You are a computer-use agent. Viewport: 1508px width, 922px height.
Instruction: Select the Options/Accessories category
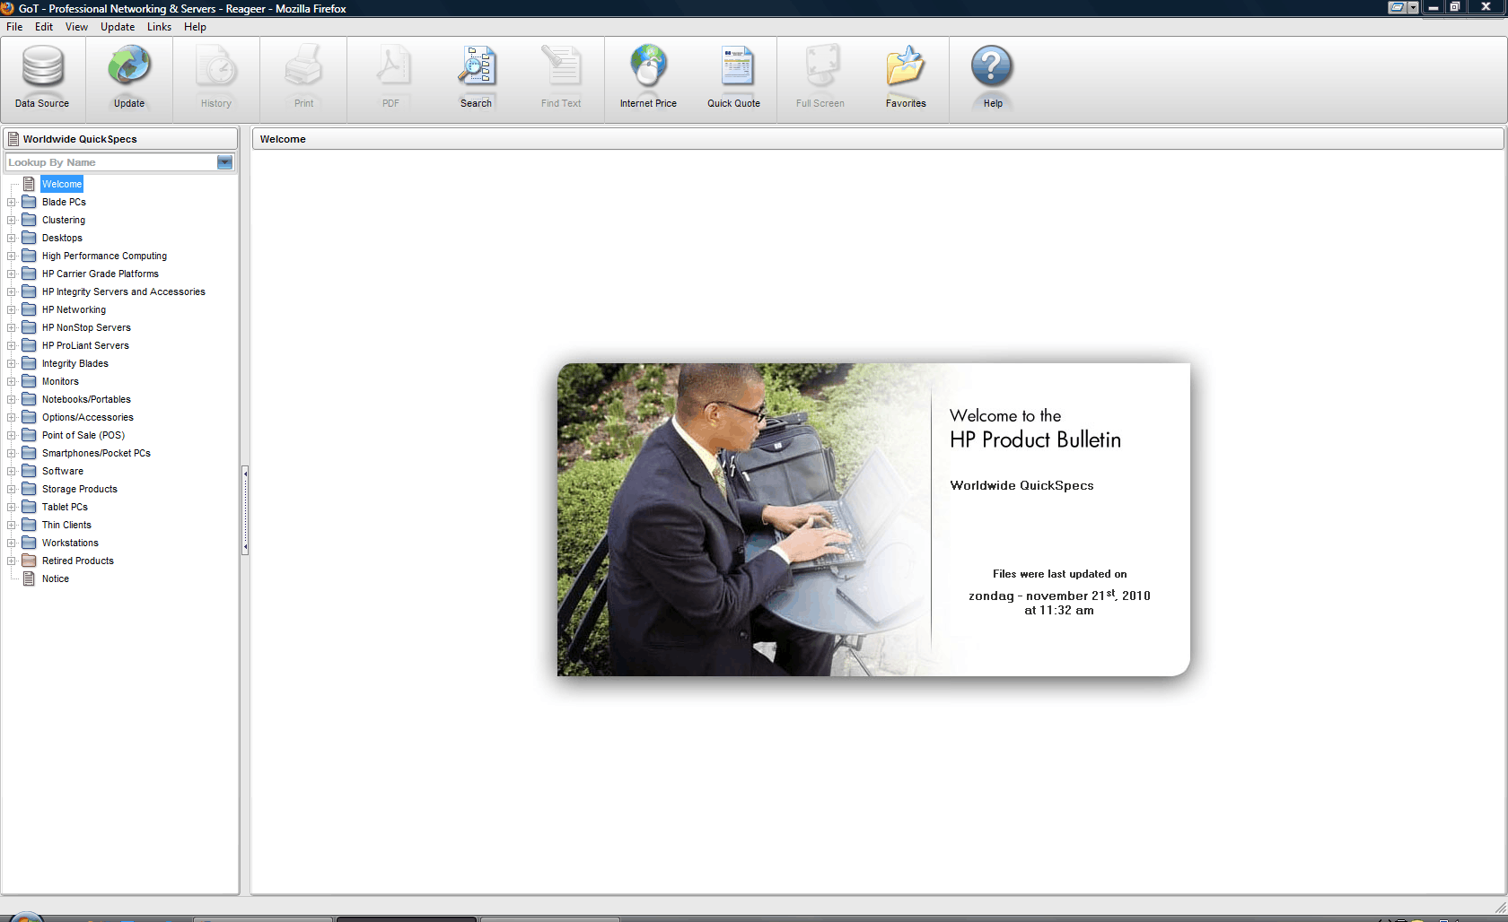click(88, 417)
